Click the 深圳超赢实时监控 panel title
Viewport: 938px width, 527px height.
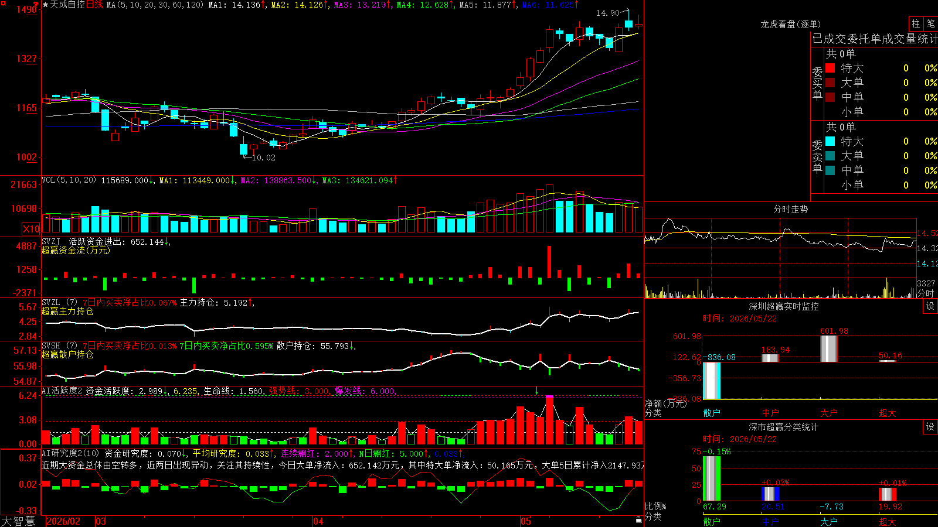click(784, 306)
